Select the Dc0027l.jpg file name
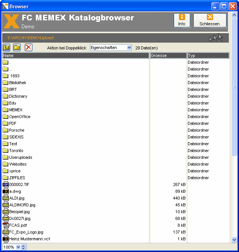Viewport: 239px width, 252px height. click(x=20, y=218)
